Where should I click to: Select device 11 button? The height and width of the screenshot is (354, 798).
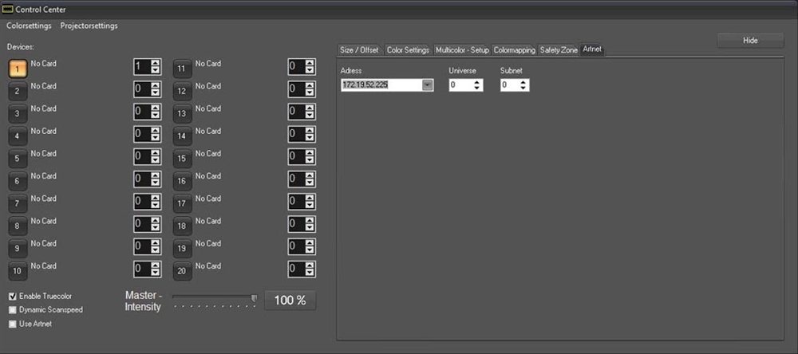click(x=183, y=69)
